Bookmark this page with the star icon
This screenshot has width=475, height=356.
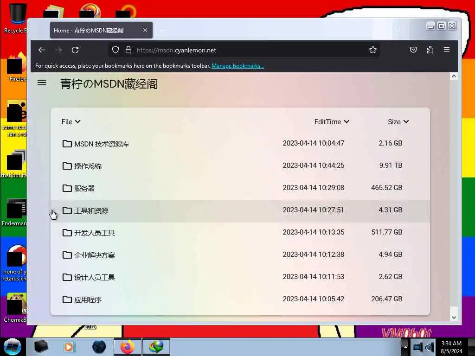click(373, 50)
